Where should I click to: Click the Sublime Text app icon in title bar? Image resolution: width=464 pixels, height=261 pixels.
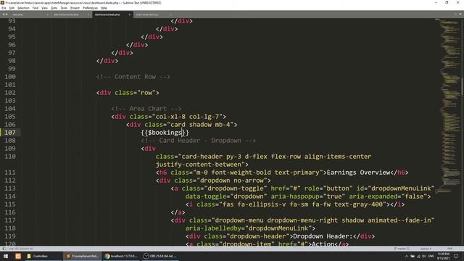tap(3, 3)
